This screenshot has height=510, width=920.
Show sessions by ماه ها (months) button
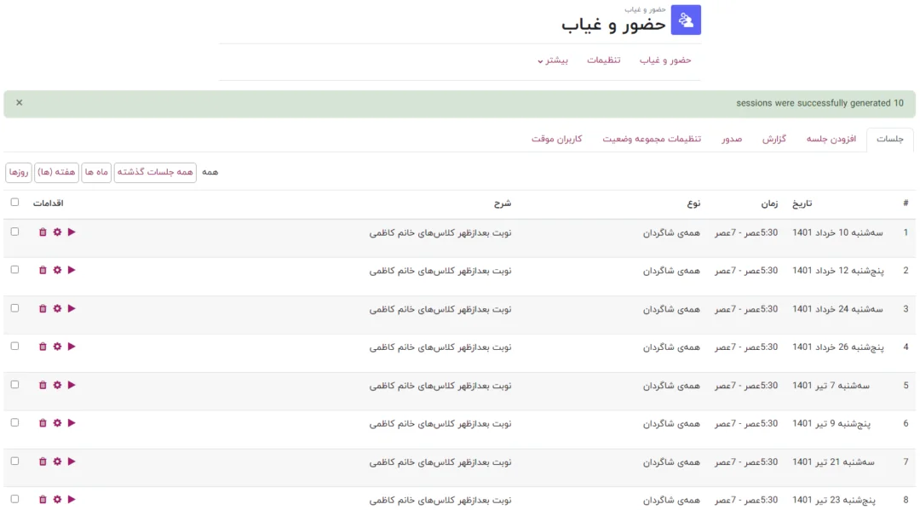(x=96, y=172)
